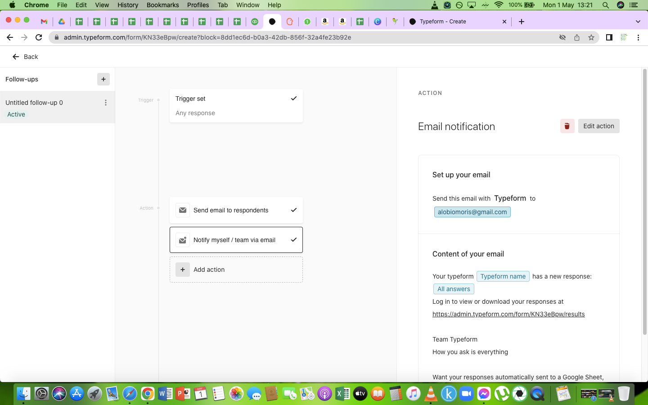Screen dimensions: 648x405
Task: Select Send email to respondents action
Action: click(x=236, y=210)
